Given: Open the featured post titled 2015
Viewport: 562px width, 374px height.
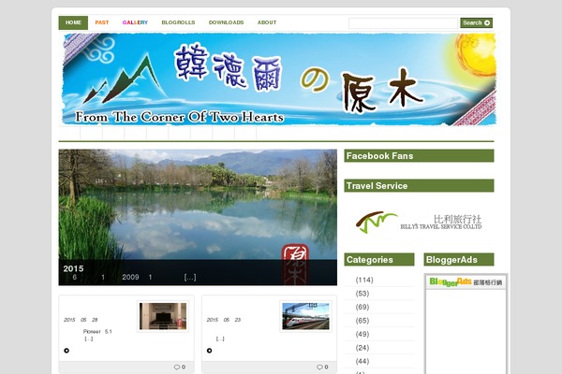Looking at the screenshot, I should 73,268.
